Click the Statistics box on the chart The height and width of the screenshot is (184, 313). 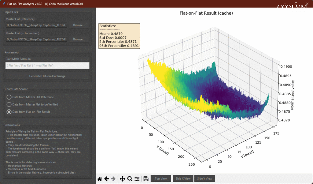point(119,36)
